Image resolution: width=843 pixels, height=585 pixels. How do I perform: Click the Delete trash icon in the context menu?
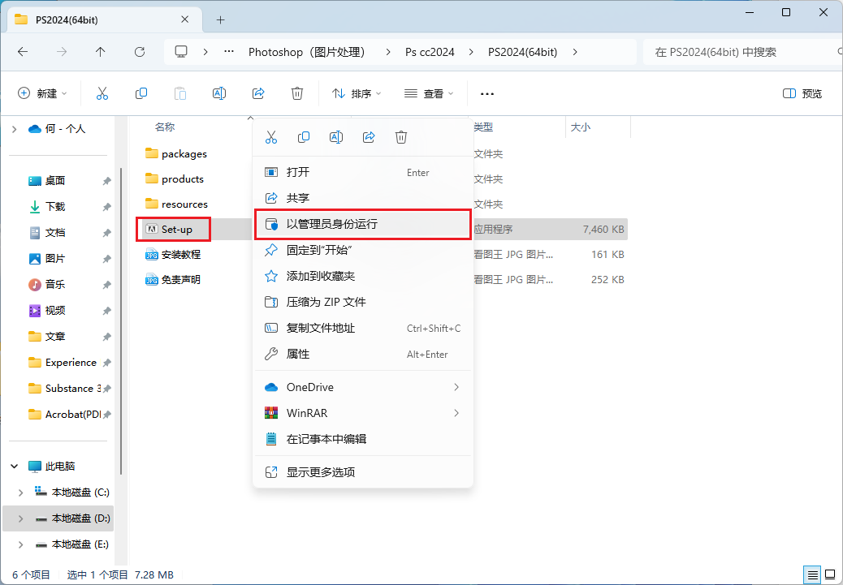(x=401, y=137)
